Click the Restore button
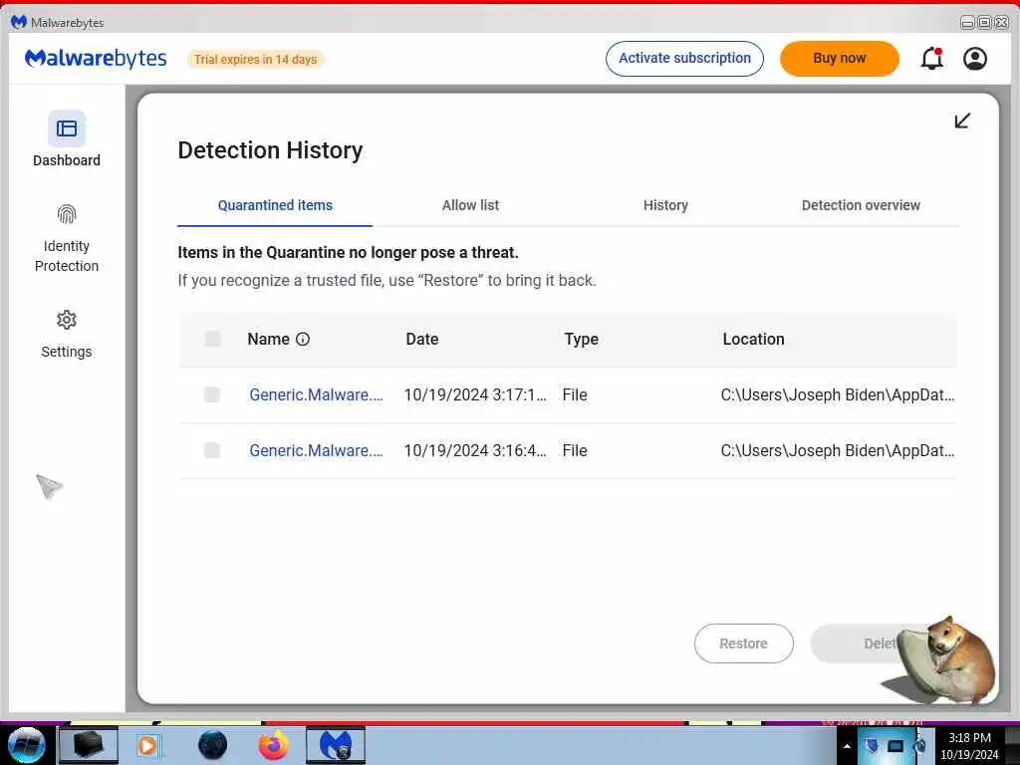Image resolution: width=1020 pixels, height=765 pixels. [x=743, y=643]
